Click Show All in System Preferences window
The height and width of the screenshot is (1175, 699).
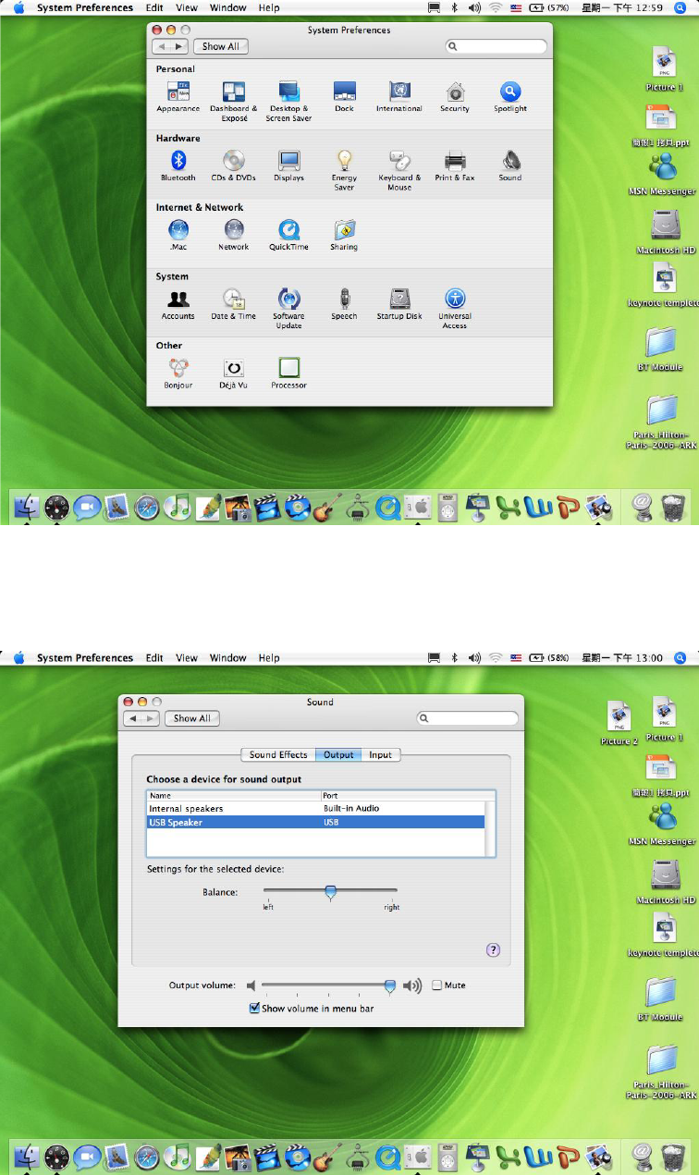click(x=220, y=46)
